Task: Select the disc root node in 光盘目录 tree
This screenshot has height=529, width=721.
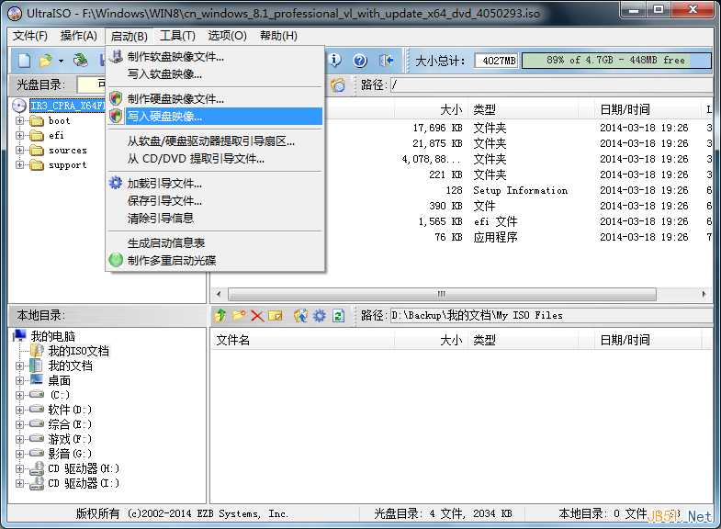Action: (67, 106)
